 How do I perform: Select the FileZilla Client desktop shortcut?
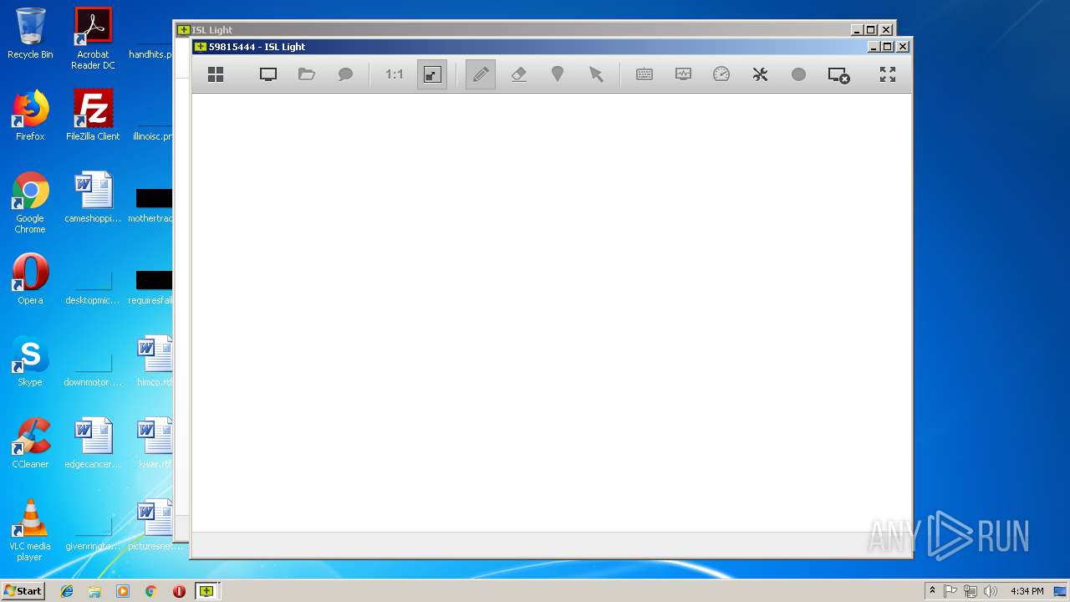click(x=93, y=115)
